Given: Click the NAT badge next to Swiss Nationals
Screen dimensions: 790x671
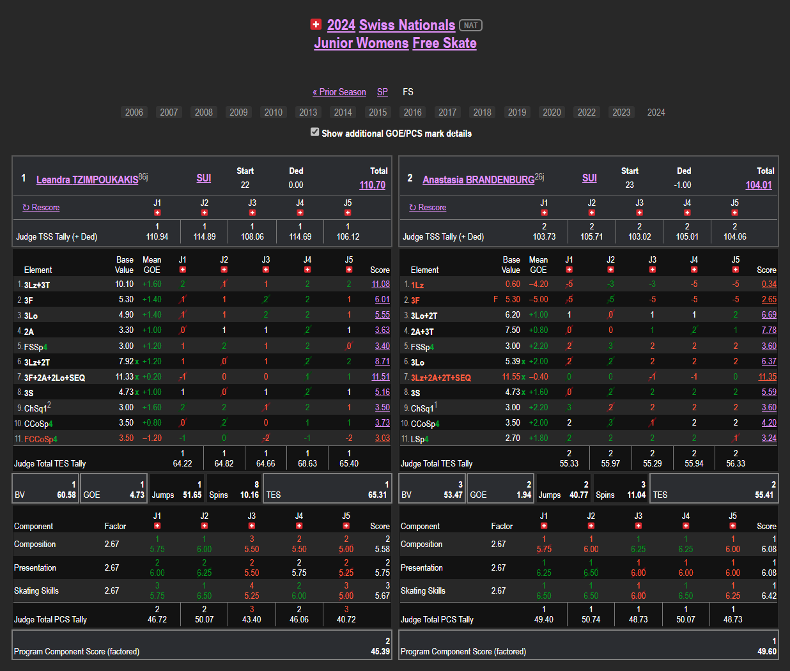Looking at the screenshot, I should pyautogui.click(x=470, y=26).
